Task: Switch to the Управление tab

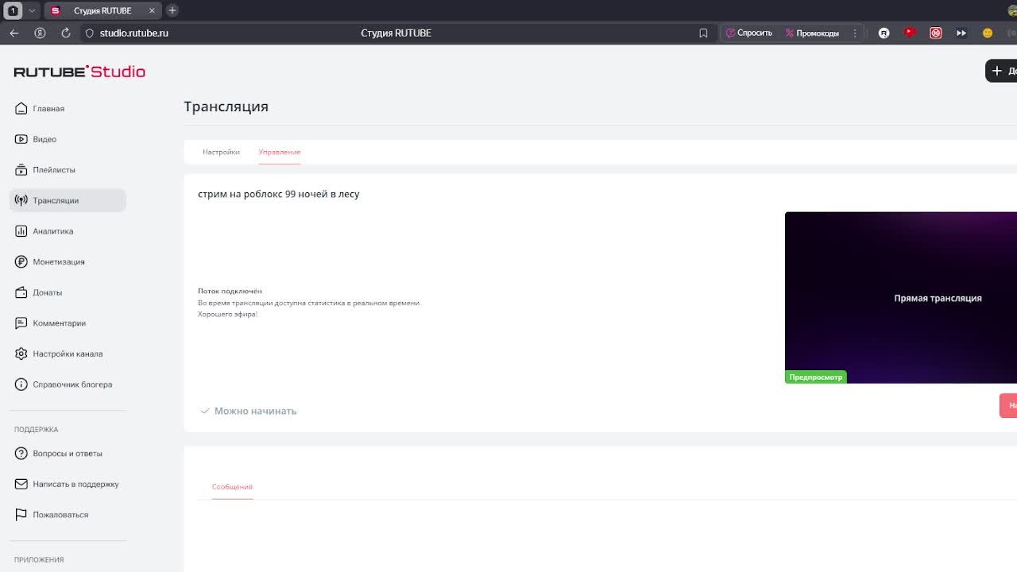Action: pyautogui.click(x=280, y=152)
